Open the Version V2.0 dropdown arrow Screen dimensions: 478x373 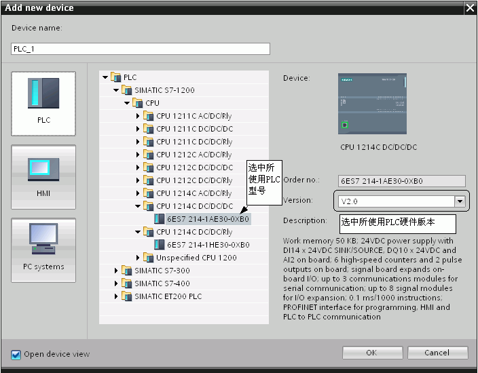(x=460, y=201)
